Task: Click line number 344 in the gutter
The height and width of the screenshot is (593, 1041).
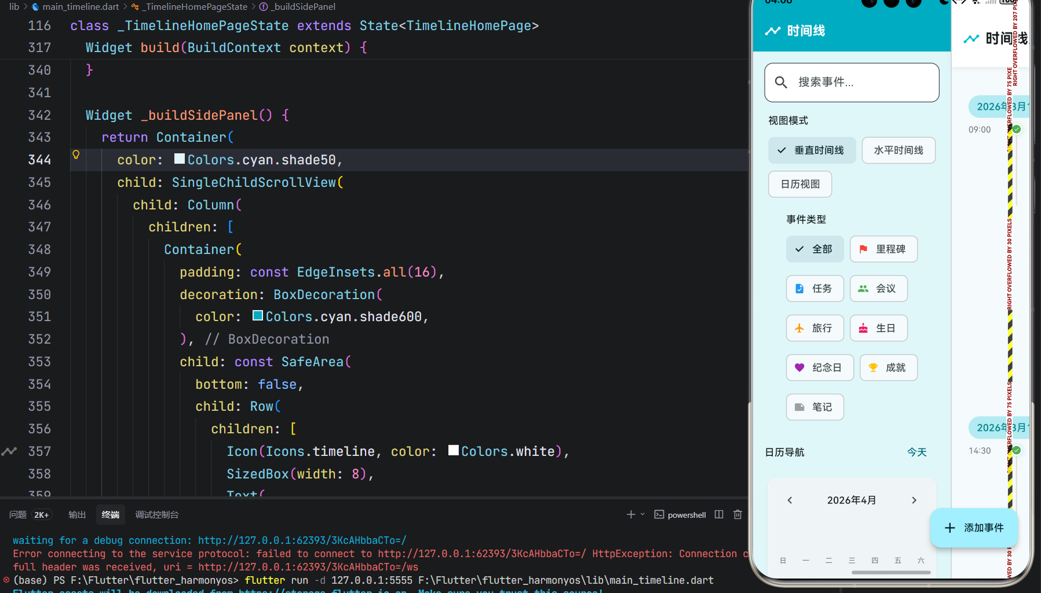Action: pos(39,160)
